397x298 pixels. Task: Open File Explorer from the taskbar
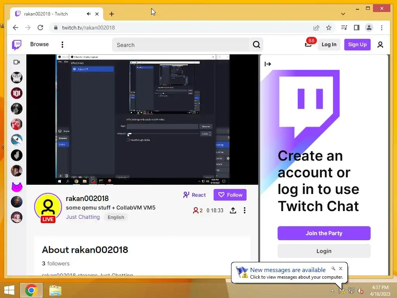(x=55, y=290)
